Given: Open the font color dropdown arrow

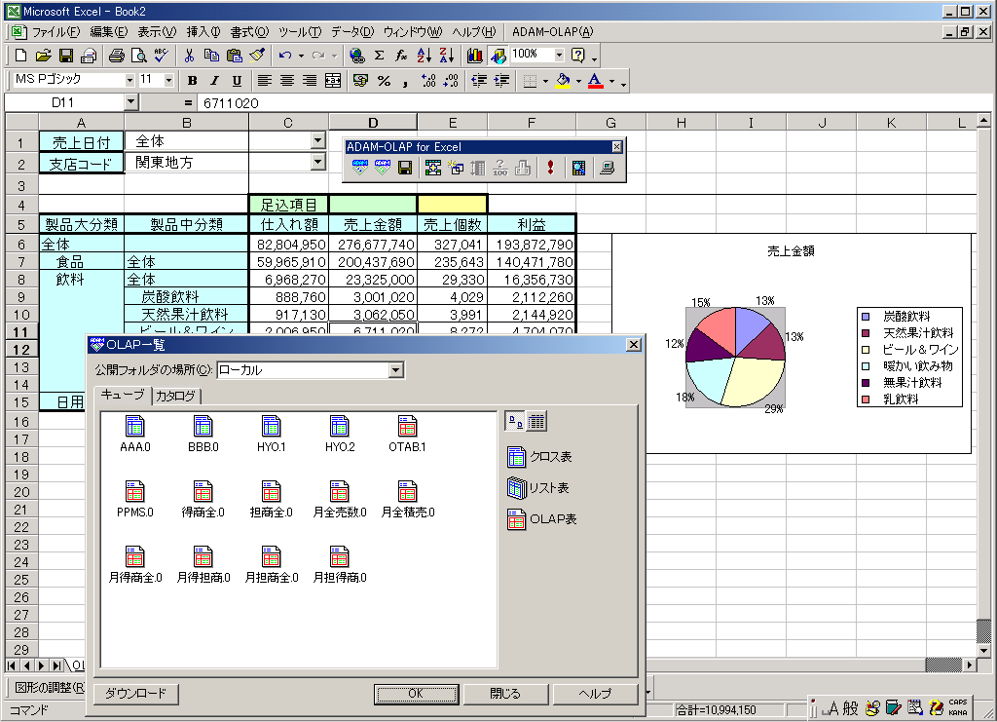Looking at the screenshot, I should [x=611, y=81].
